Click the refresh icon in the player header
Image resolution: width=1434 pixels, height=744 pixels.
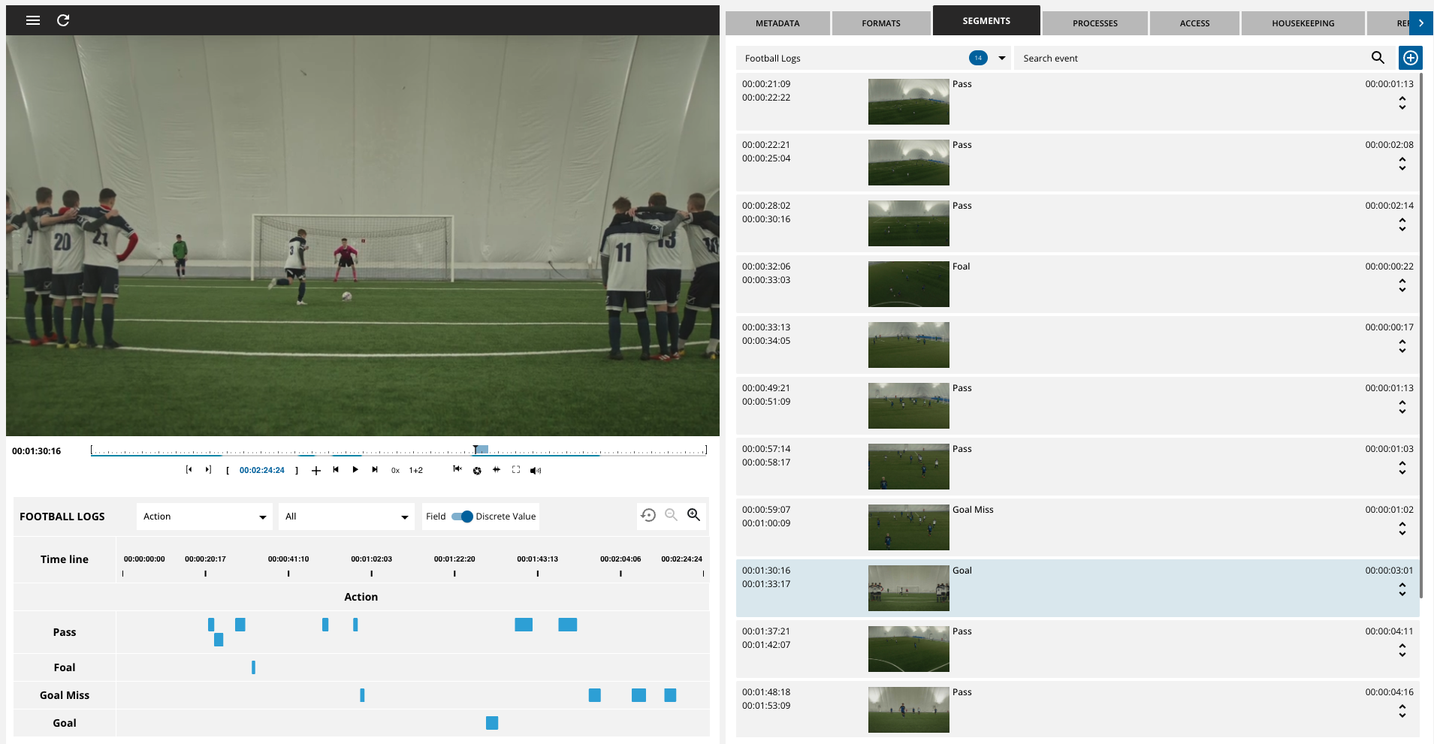point(63,20)
